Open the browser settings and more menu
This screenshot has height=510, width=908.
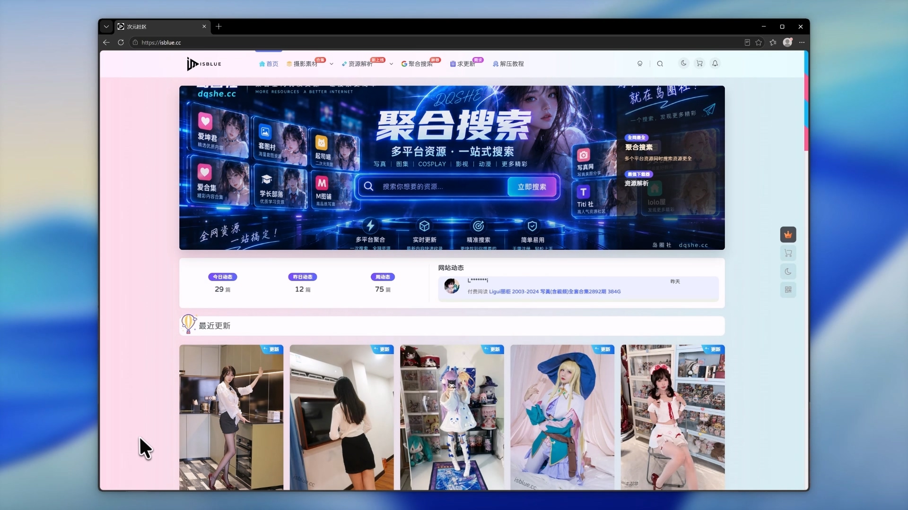tap(802, 42)
